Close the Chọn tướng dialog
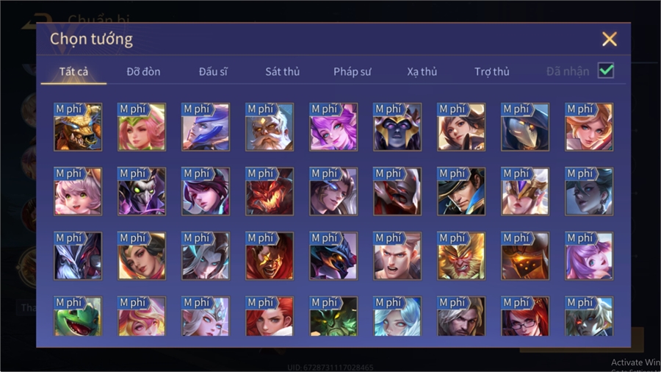Viewport: 661px width, 372px height. pos(609,39)
